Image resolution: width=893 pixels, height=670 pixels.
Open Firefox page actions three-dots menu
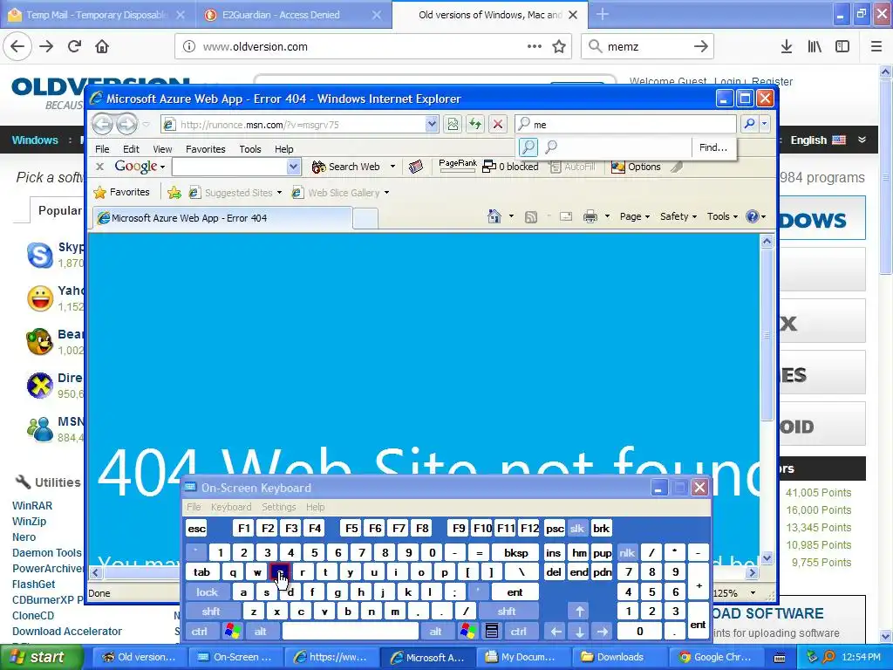point(535,46)
